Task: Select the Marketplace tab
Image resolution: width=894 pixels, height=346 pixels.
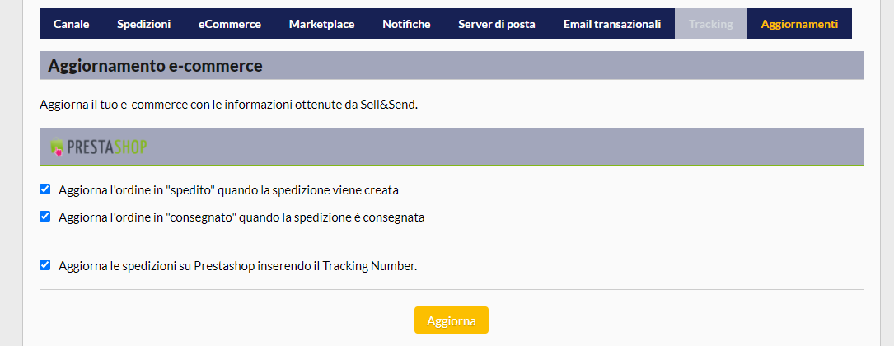Action: pos(321,24)
